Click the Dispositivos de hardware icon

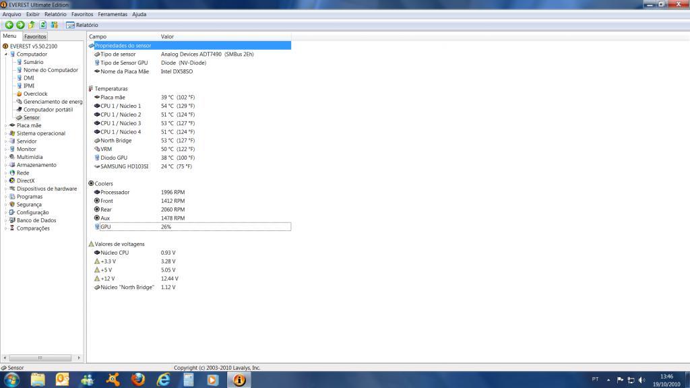12,189
